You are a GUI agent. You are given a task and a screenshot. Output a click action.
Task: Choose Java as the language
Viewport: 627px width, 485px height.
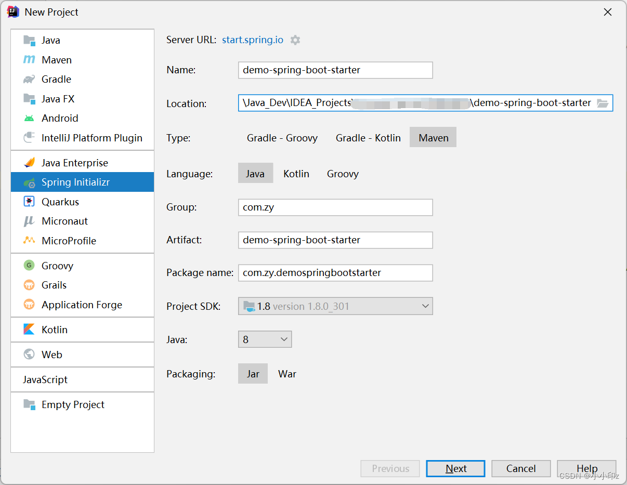click(255, 174)
